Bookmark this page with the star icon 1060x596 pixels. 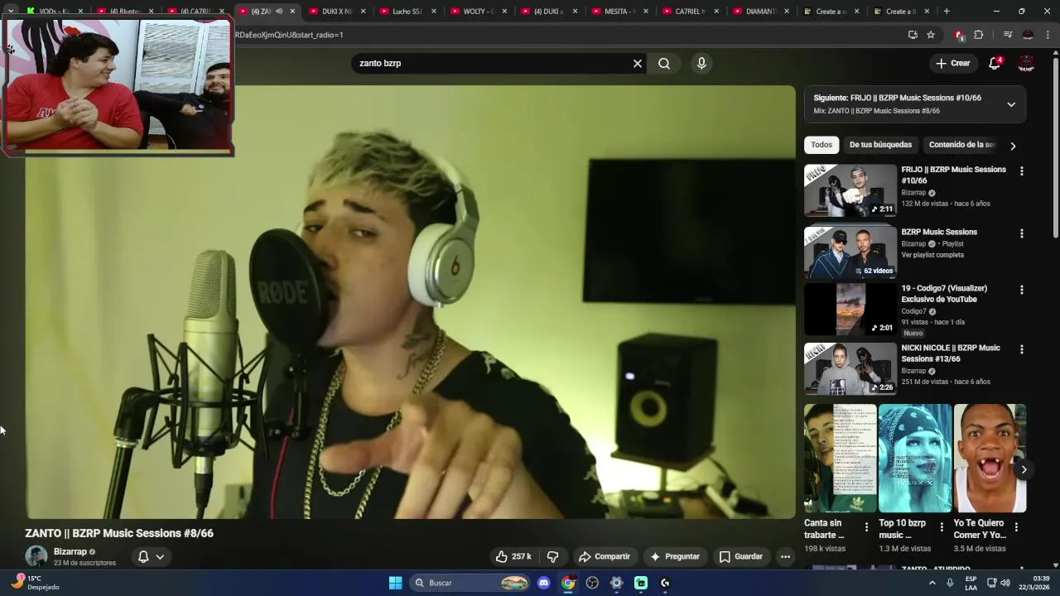click(x=931, y=35)
